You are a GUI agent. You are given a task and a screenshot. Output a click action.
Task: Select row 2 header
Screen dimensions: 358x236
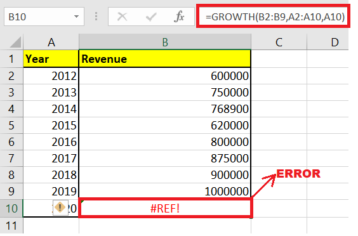click(11, 75)
